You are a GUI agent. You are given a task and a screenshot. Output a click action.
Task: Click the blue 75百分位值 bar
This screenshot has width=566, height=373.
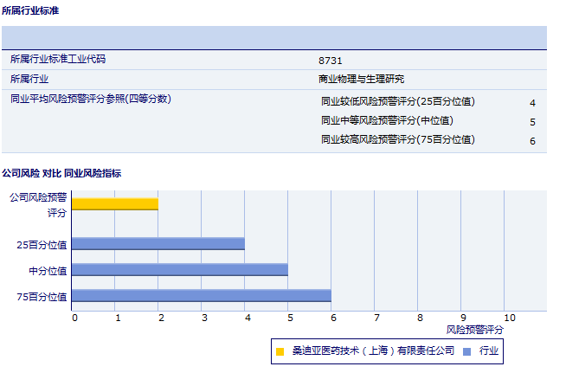pos(202,296)
